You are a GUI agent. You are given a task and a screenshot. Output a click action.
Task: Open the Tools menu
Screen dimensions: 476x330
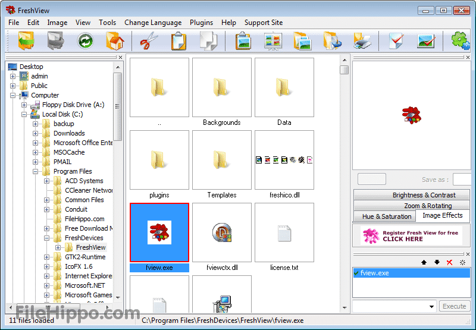108,23
